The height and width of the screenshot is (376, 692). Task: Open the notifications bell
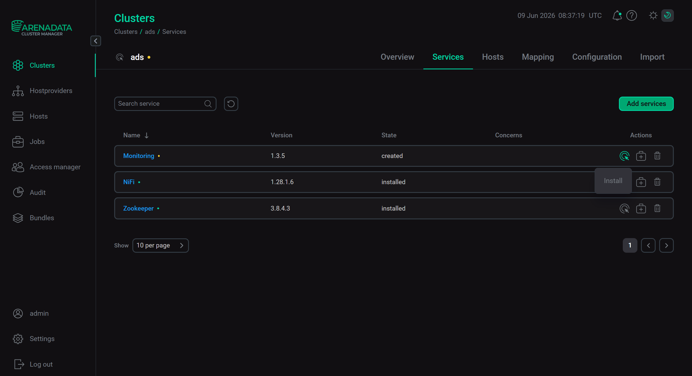(x=617, y=15)
